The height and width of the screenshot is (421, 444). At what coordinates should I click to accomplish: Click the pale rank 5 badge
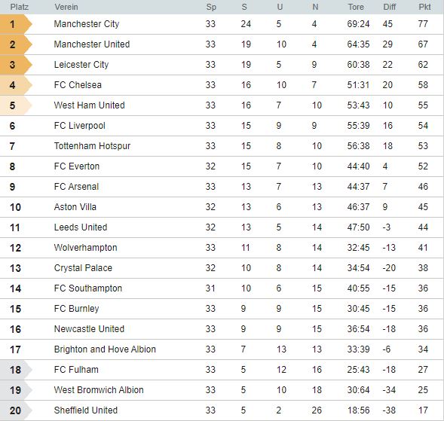(16, 105)
